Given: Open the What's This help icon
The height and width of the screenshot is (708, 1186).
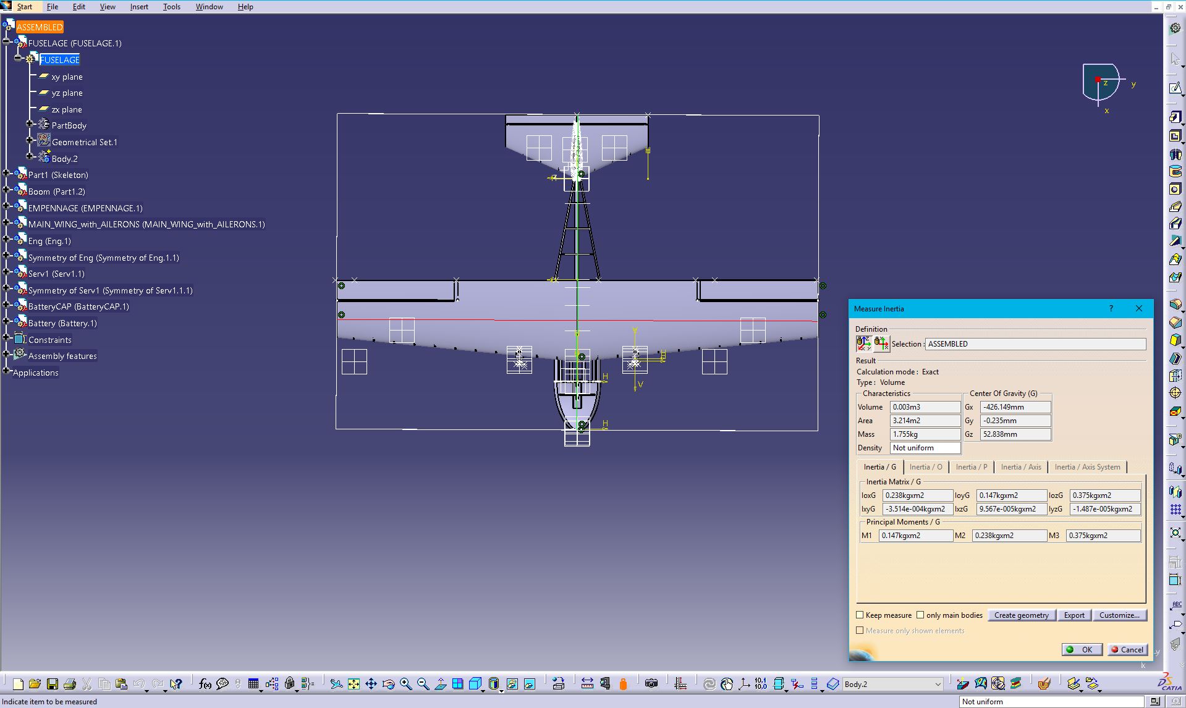Looking at the screenshot, I should click(176, 683).
